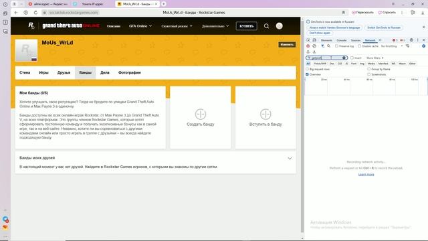Image resolution: width=428 pixels, height=241 pixels.
Task: Open DevTools three-dot customize menu
Action: click(417, 40)
